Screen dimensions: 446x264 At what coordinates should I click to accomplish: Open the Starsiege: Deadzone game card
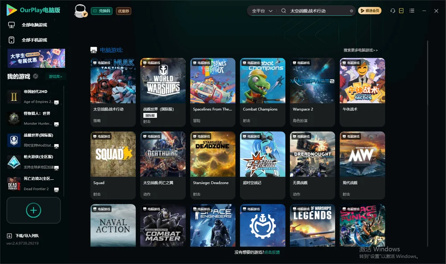tap(213, 165)
